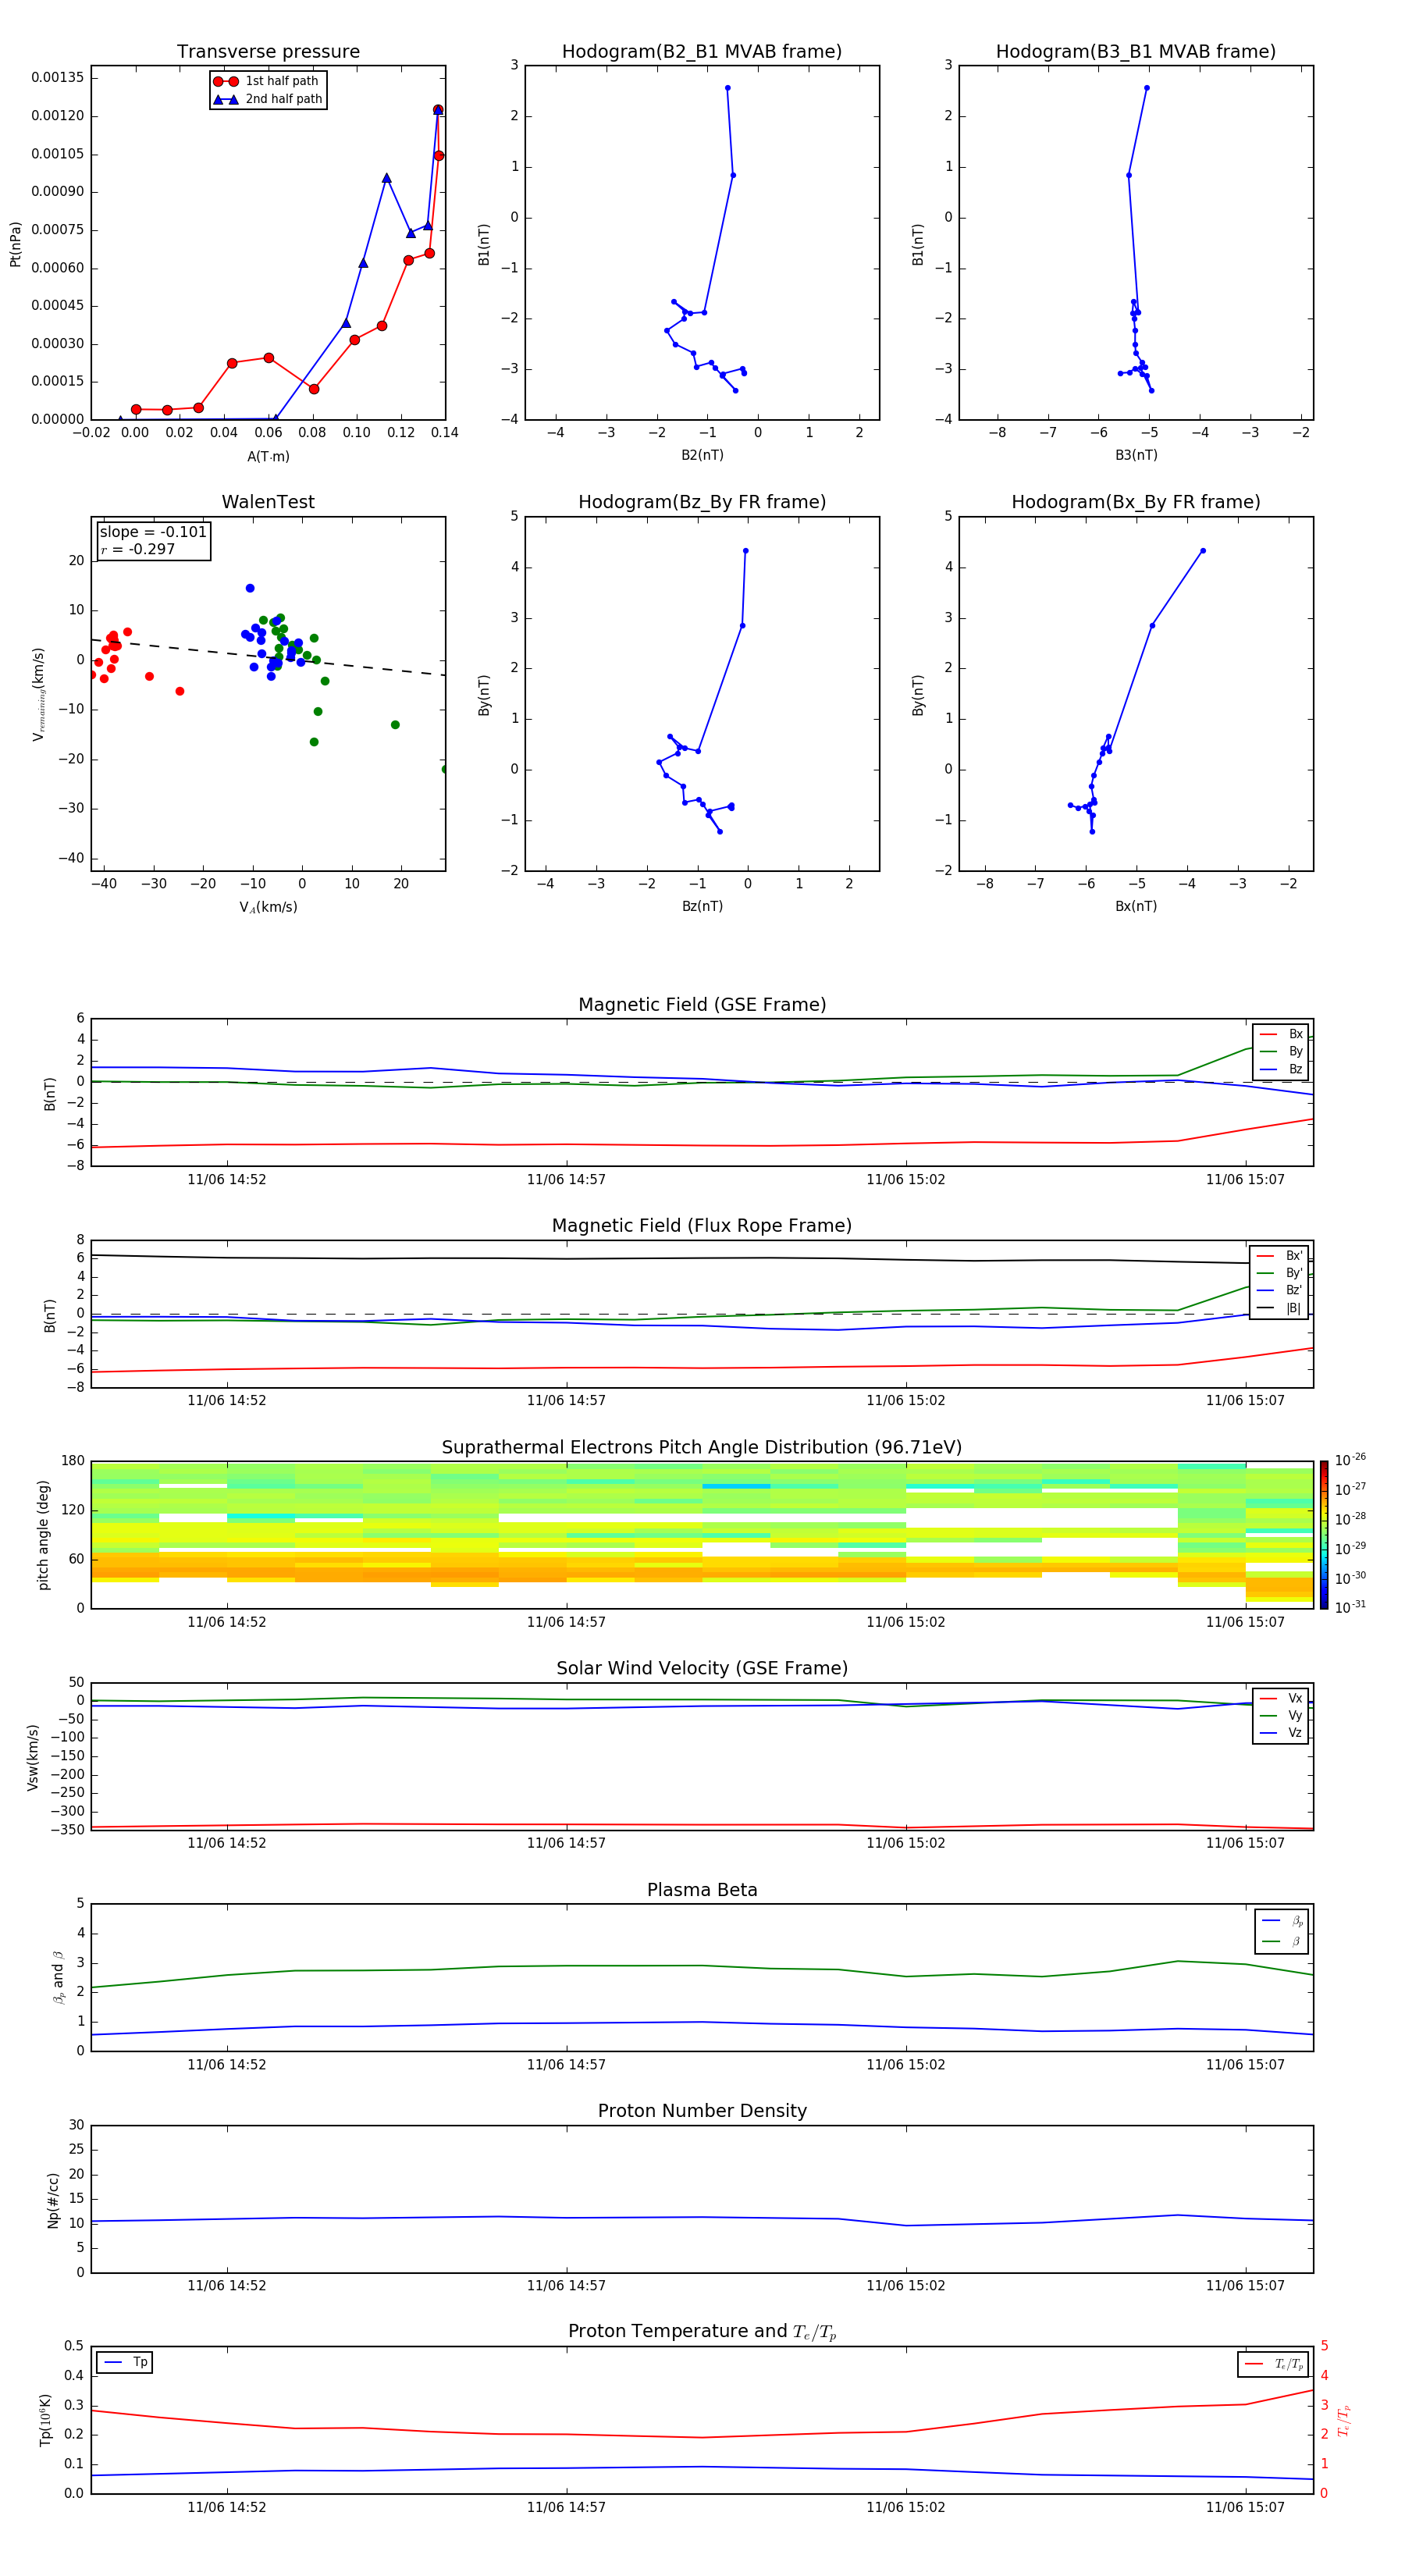Click the 'slope = -0.101' annotation
1405x2576 pixels.
click(x=153, y=532)
